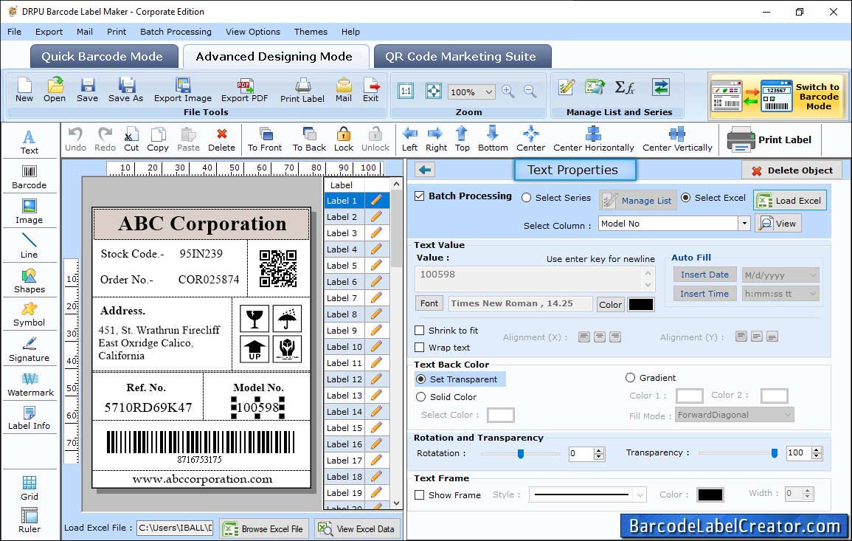852x541 pixels.
Task: Open the File menu
Action: 14,32
